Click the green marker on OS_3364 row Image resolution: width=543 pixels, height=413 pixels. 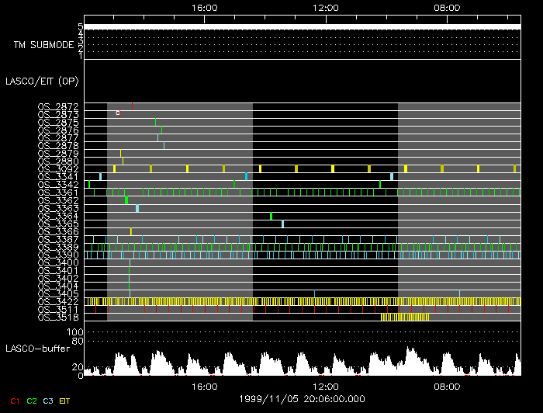(271, 216)
